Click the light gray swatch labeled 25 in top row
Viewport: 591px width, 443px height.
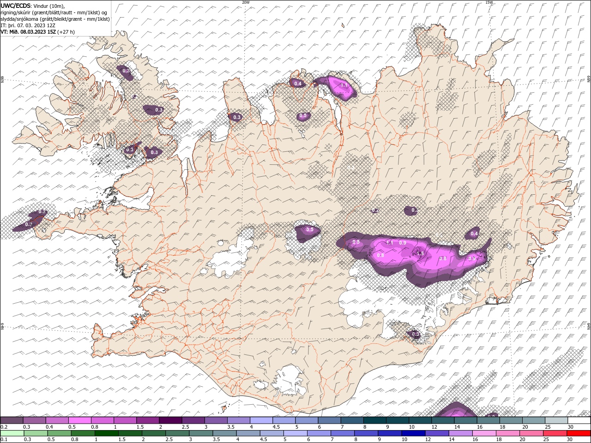click(x=556, y=420)
